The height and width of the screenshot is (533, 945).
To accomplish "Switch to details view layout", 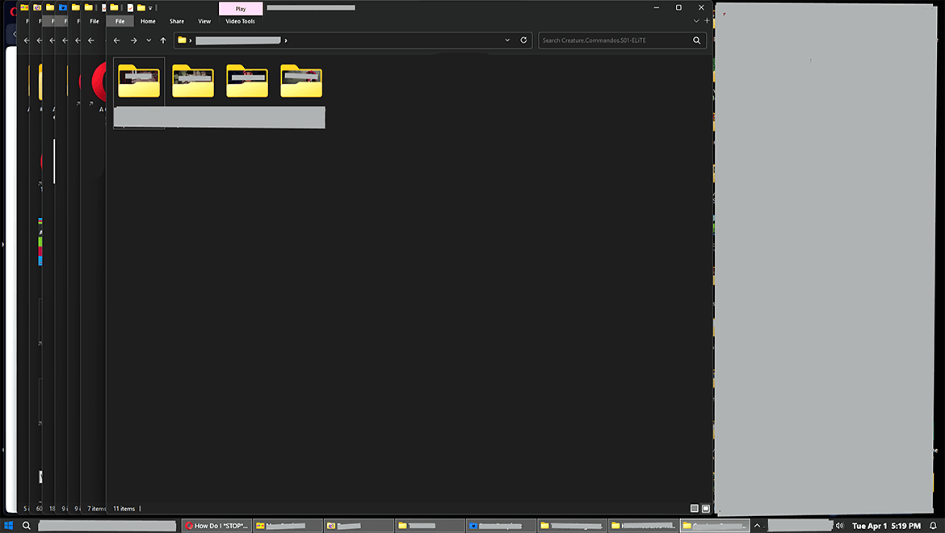I will coord(695,509).
